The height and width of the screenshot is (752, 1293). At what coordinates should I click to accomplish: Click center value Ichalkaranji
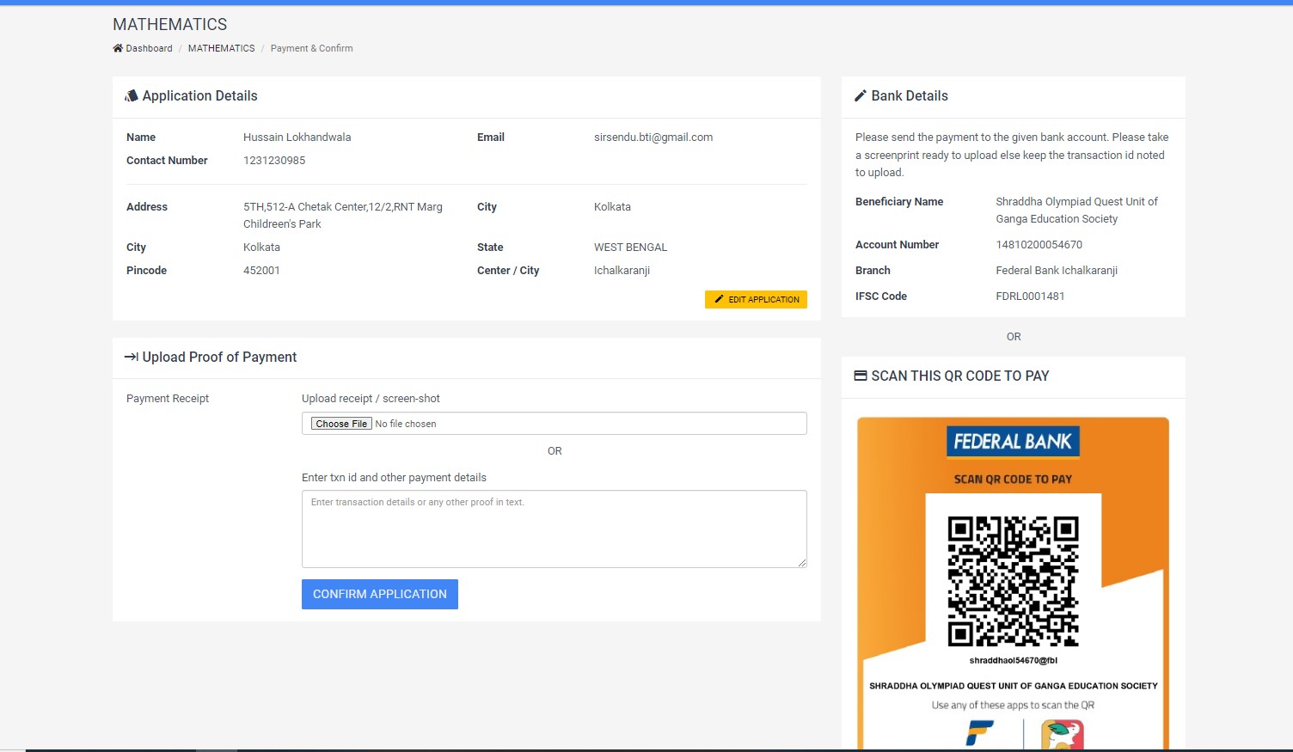[622, 271]
